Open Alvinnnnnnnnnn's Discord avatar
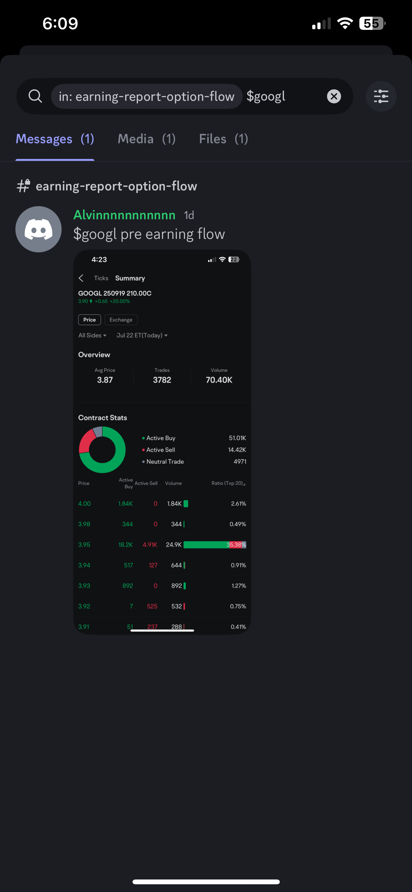The image size is (412, 892). [x=39, y=229]
